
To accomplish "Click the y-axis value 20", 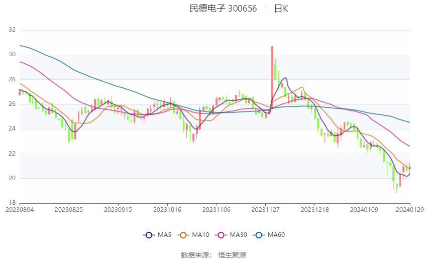I will pyautogui.click(x=12, y=178).
